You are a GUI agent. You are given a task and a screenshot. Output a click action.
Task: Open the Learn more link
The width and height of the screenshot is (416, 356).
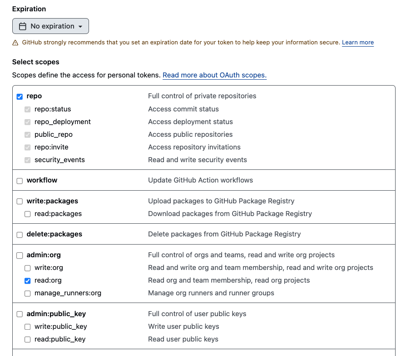coord(357,43)
